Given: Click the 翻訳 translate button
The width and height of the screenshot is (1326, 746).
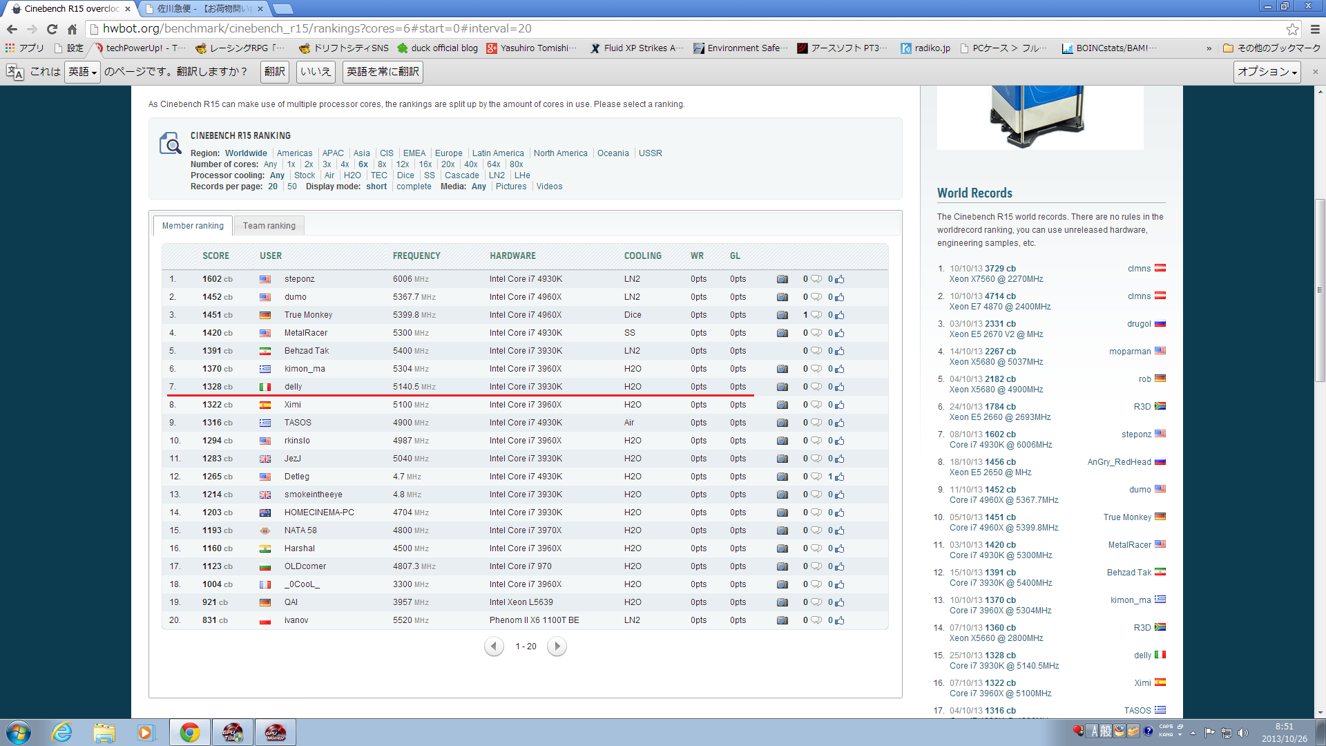Looking at the screenshot, I should [x=274, y=72].
